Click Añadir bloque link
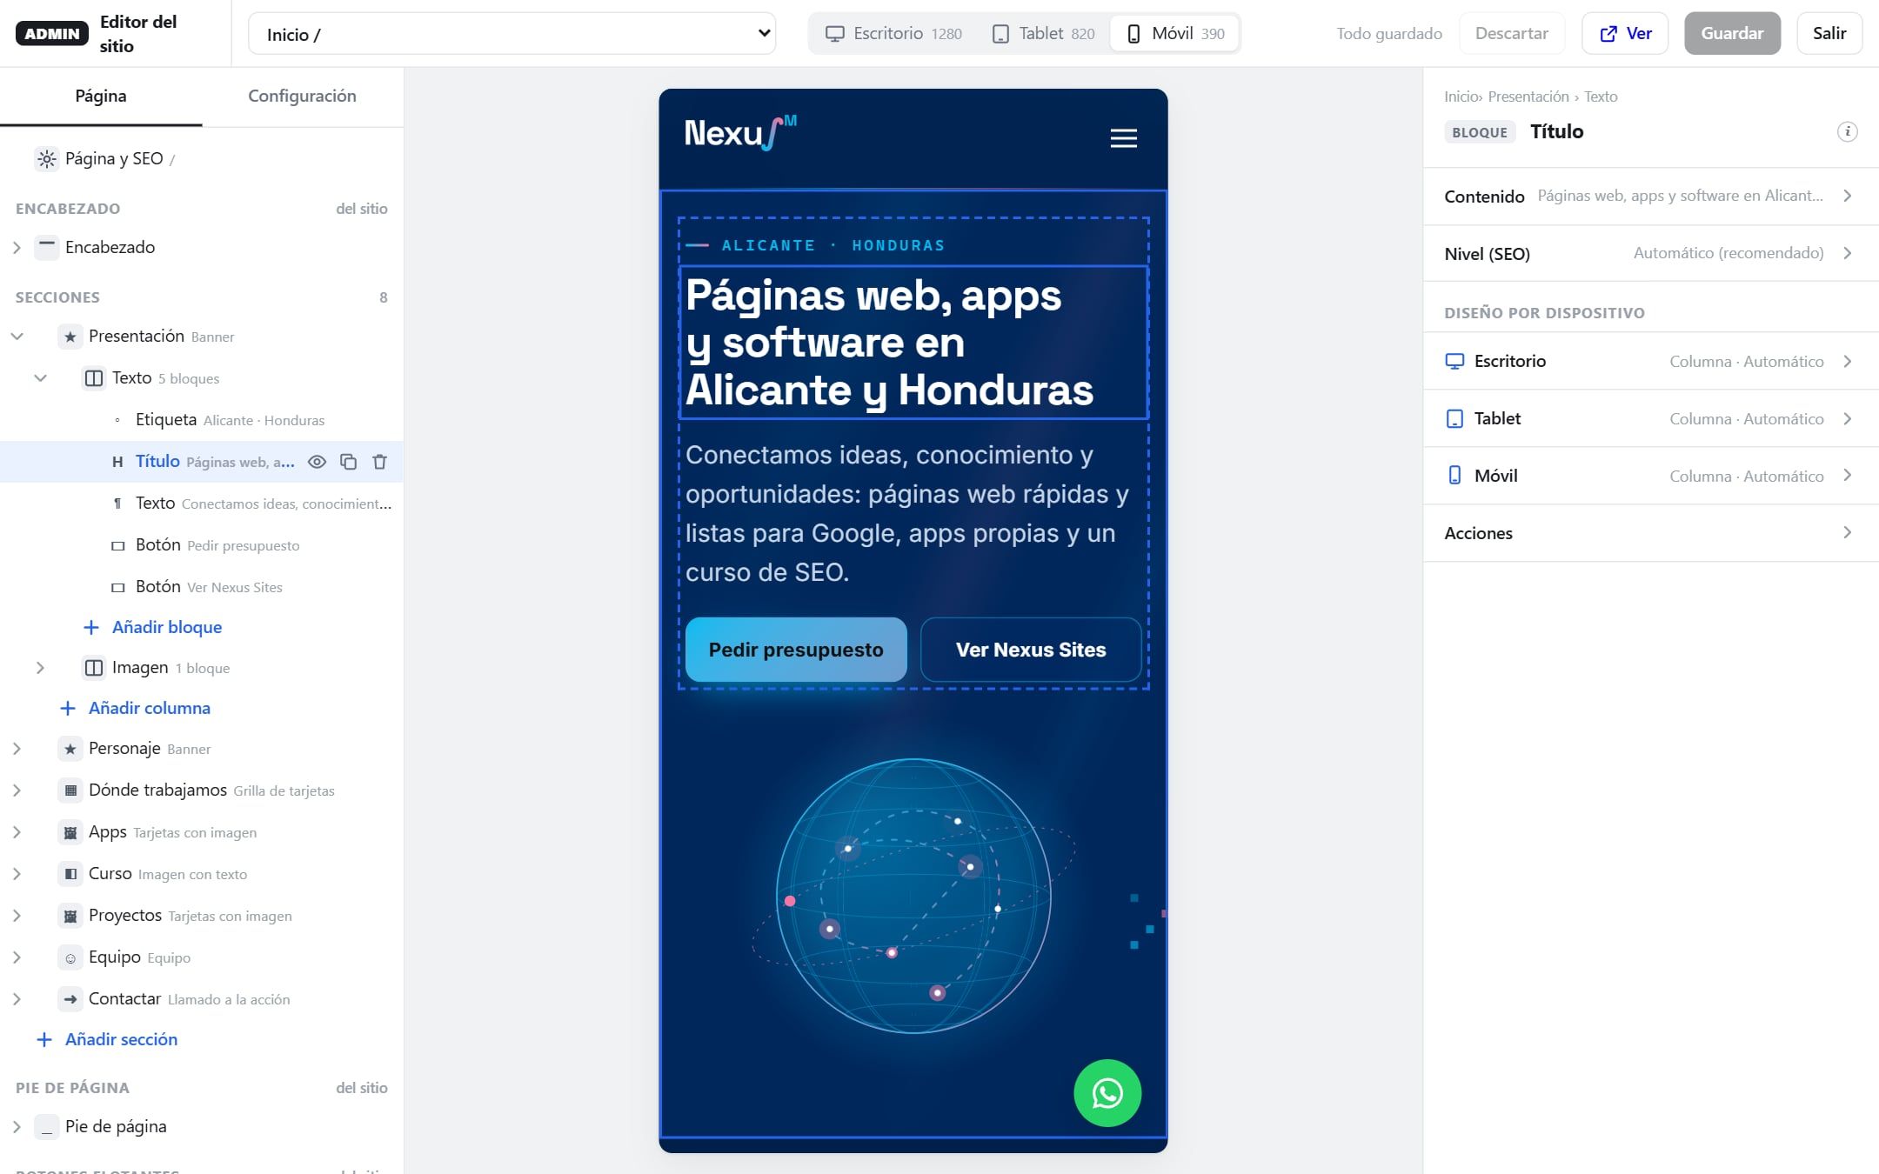This screenshot has height=1174, width=1879. pos(152,627)
